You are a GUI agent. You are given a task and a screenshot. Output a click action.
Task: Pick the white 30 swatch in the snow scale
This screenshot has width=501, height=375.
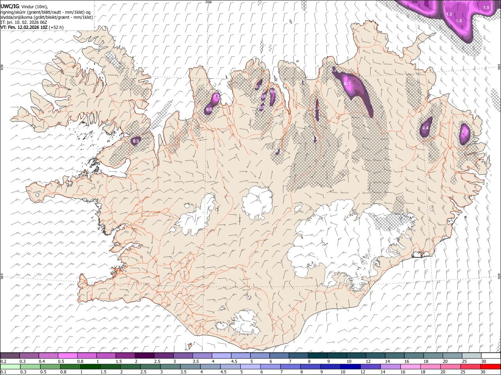point(491,356)
